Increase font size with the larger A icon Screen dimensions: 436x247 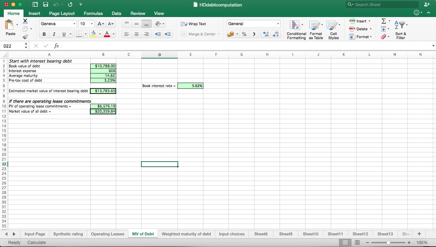[101, 24]
